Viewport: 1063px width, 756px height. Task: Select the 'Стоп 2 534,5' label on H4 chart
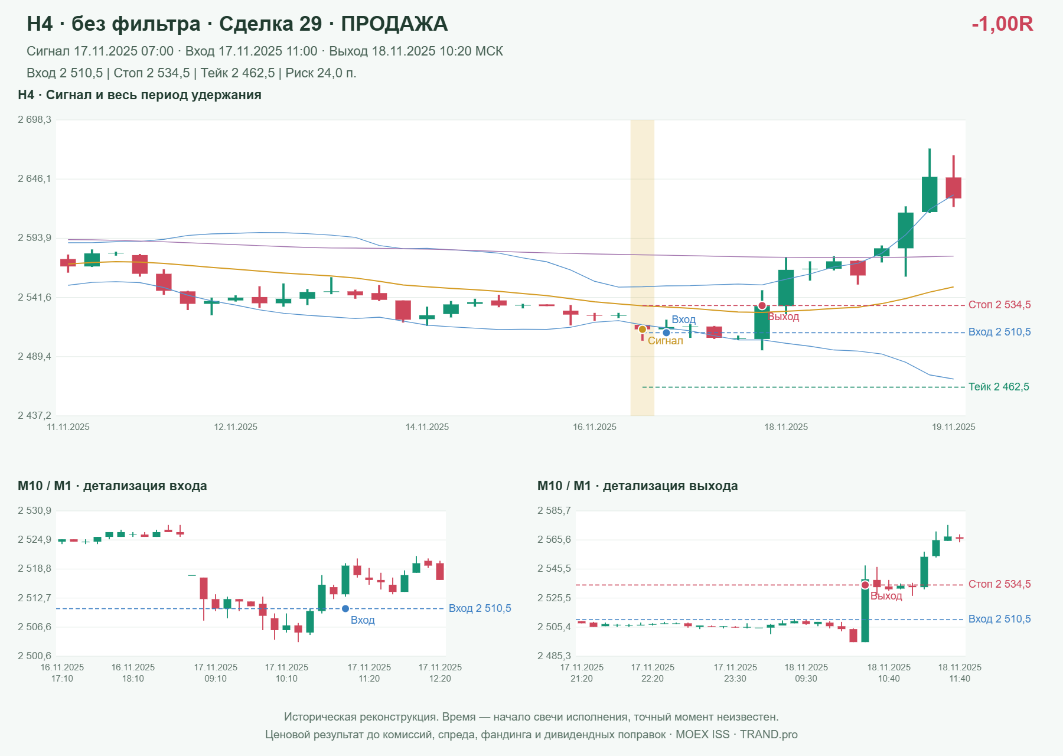(x=999, y=305)
